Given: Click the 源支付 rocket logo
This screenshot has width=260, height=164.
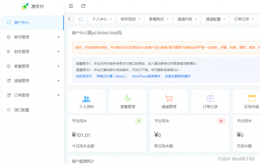Looking at the screenshot, I should (25, 7).
